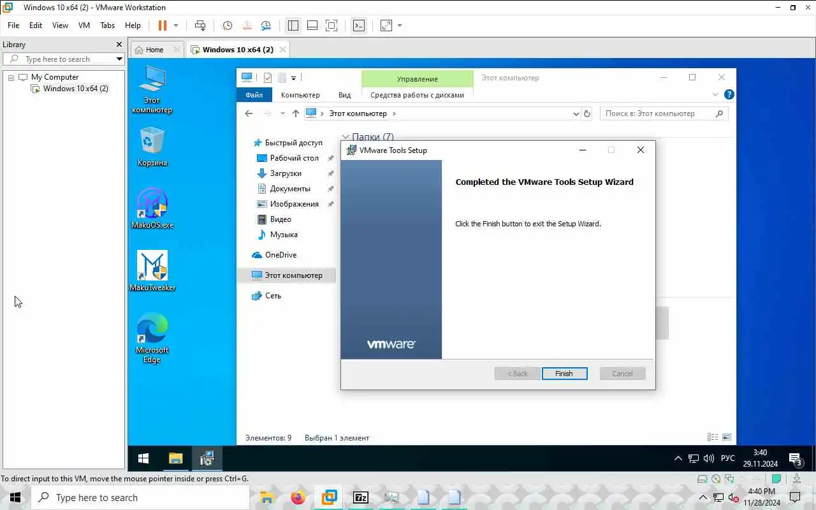The image size is (816, 510).
Task: Expand the Explorer address bar history dropdown
Action: click(x=576, y=113)
